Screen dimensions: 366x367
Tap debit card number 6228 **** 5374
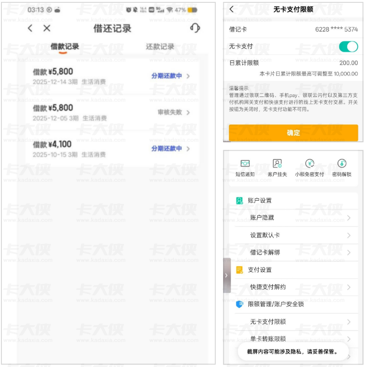pos(336,30)
